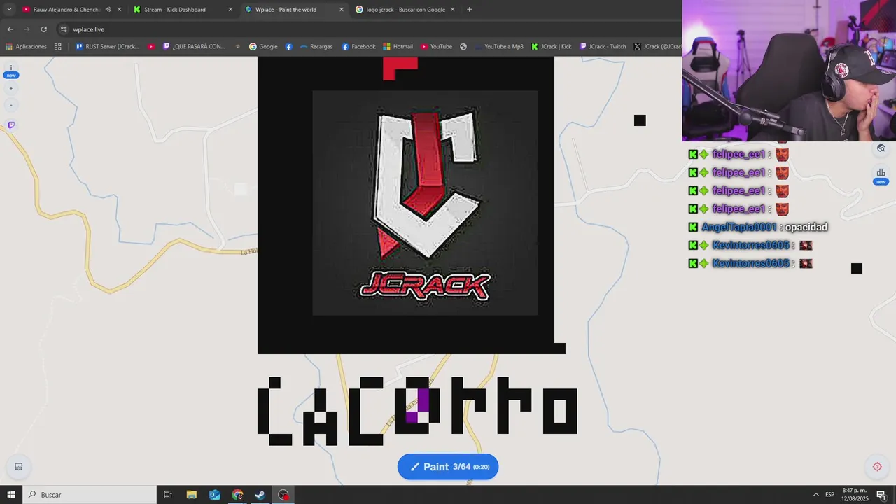
Task: Open the 8:47 p. m. clock calendar
Action: (854, 495)
